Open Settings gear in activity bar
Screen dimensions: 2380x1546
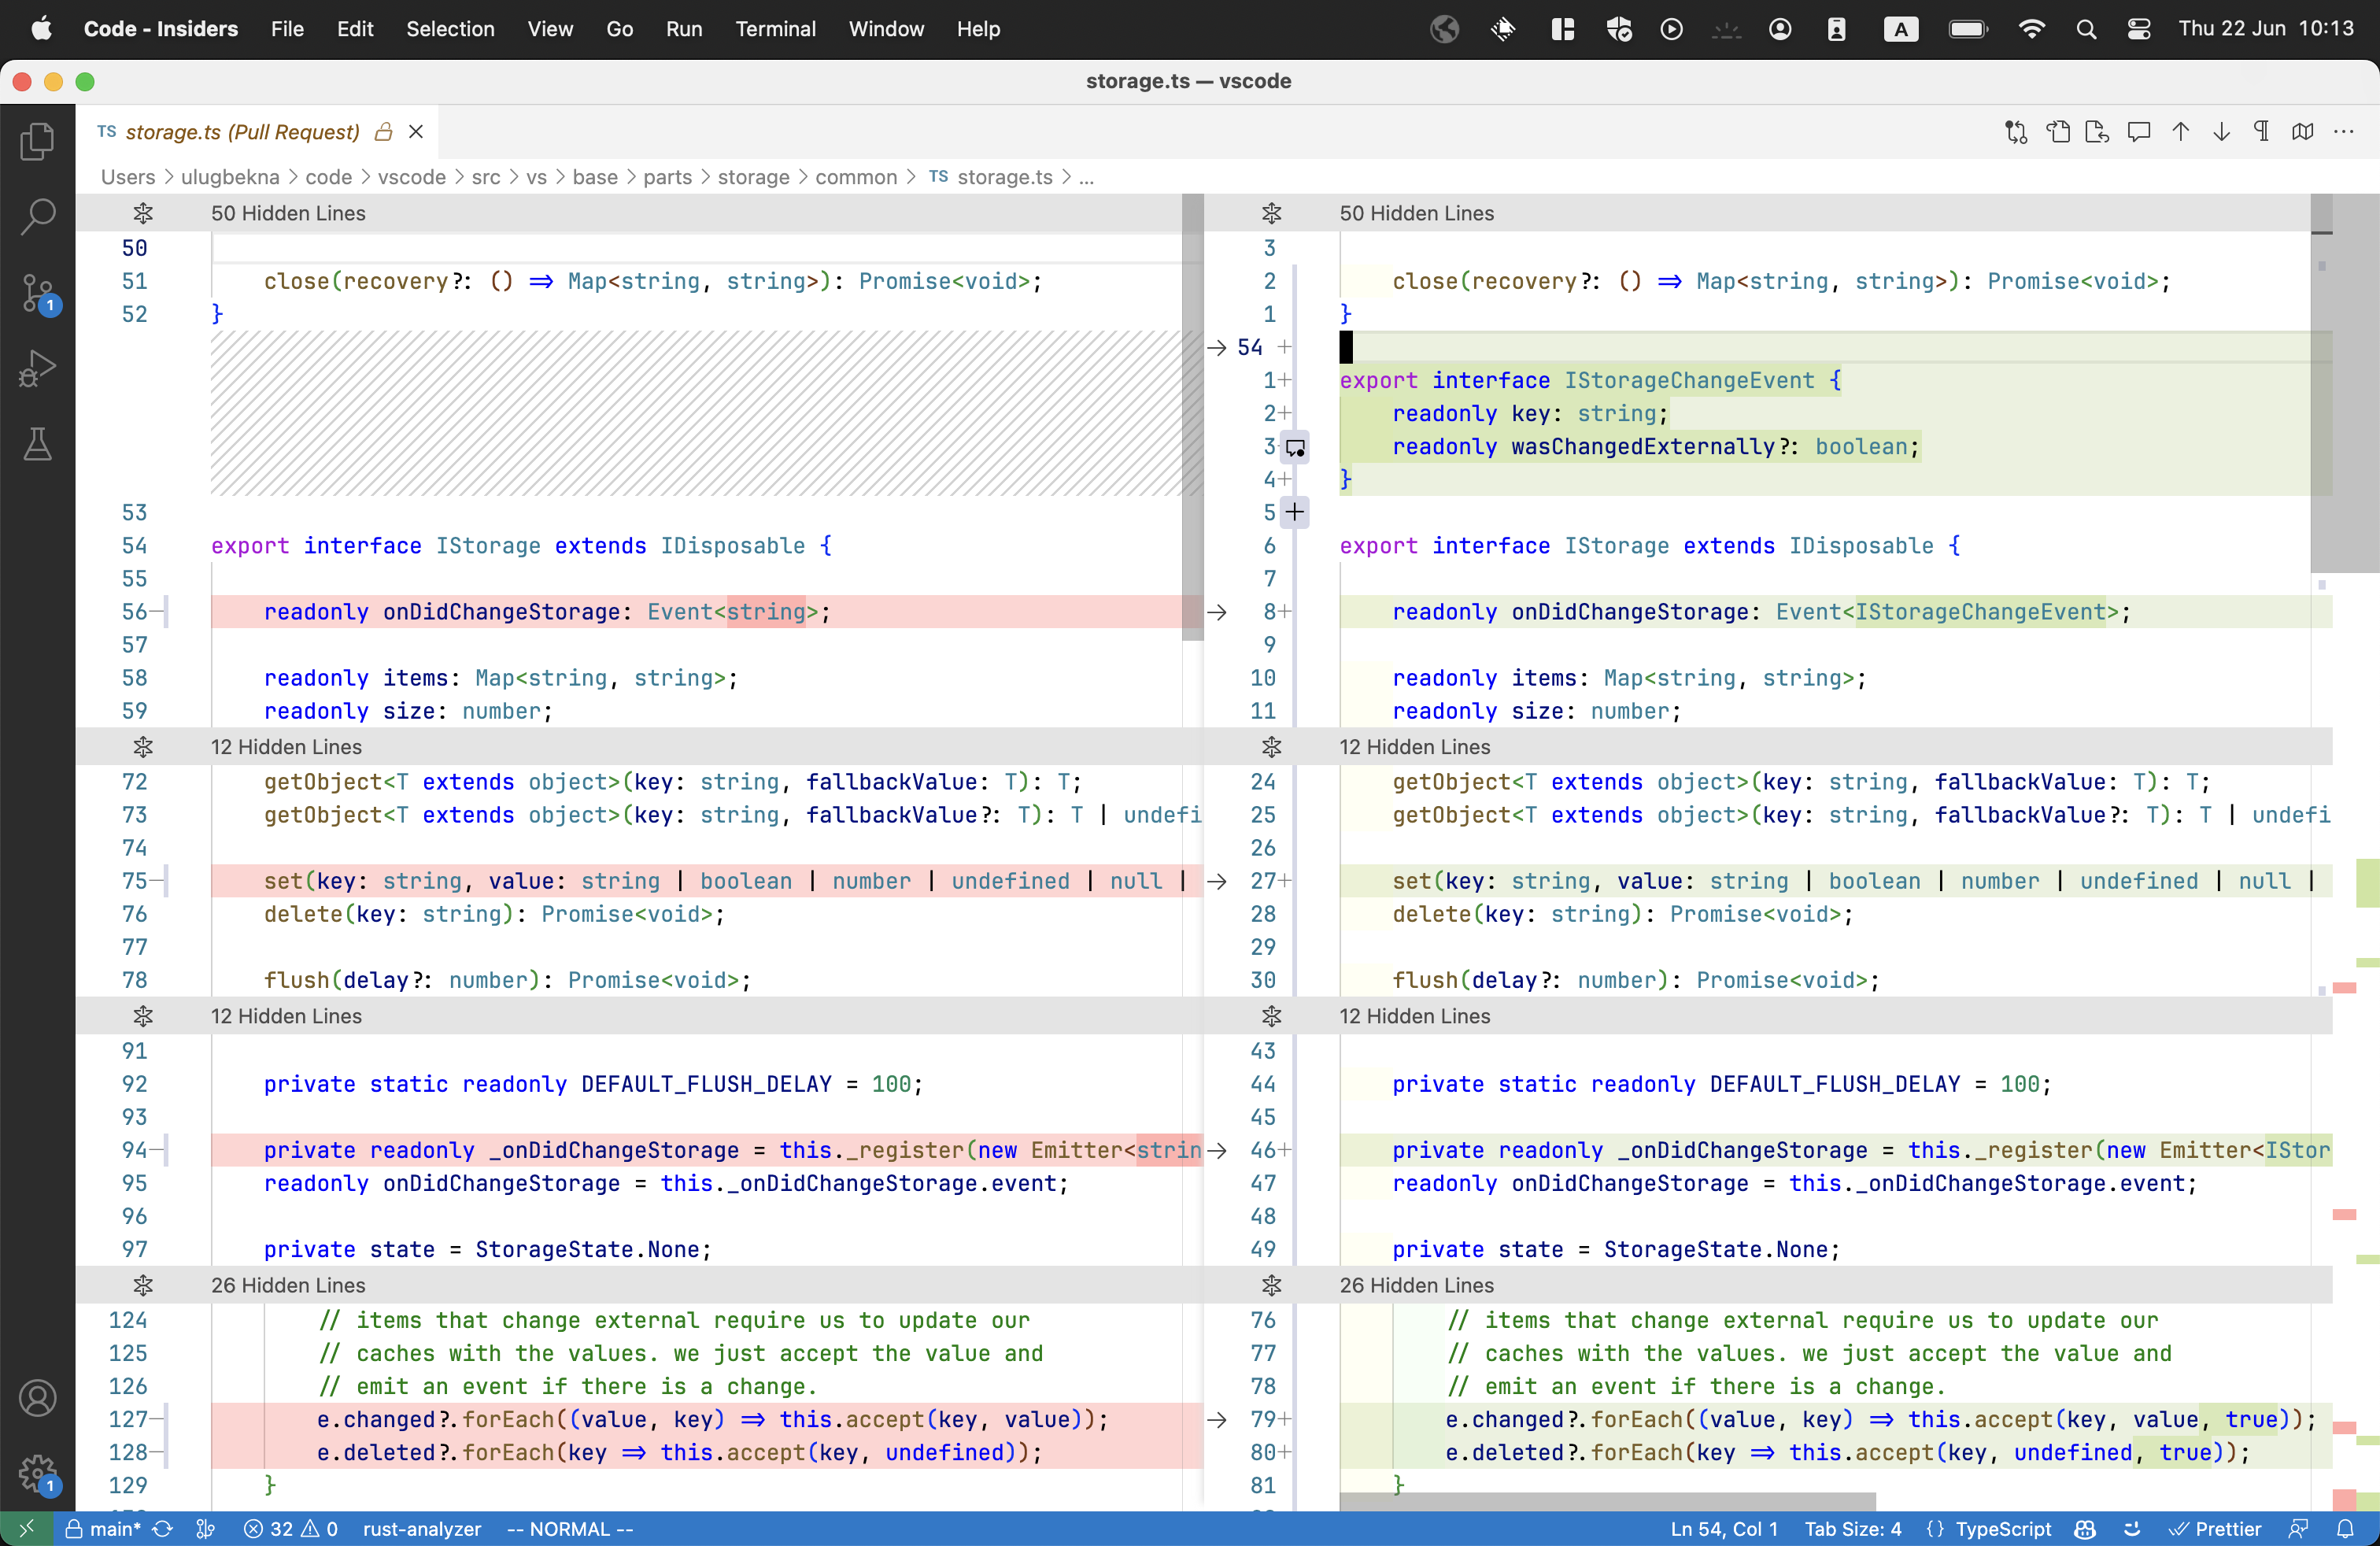pos(38,1473)
